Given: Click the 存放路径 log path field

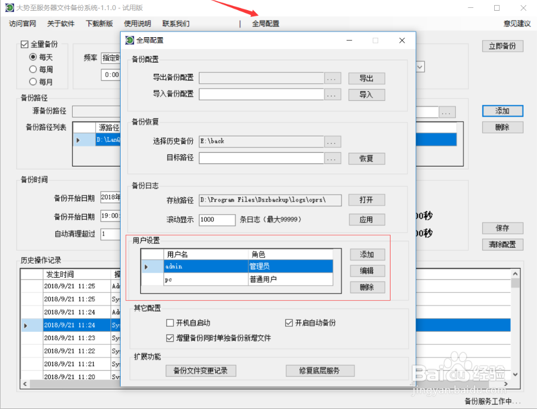Looking at the screenshot, I should [270, 200].
